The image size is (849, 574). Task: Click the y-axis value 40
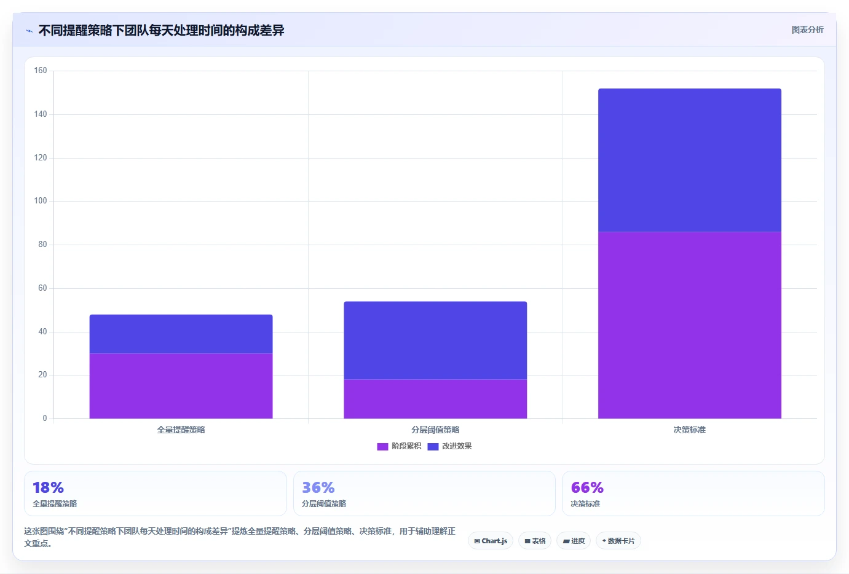point(42,332)
